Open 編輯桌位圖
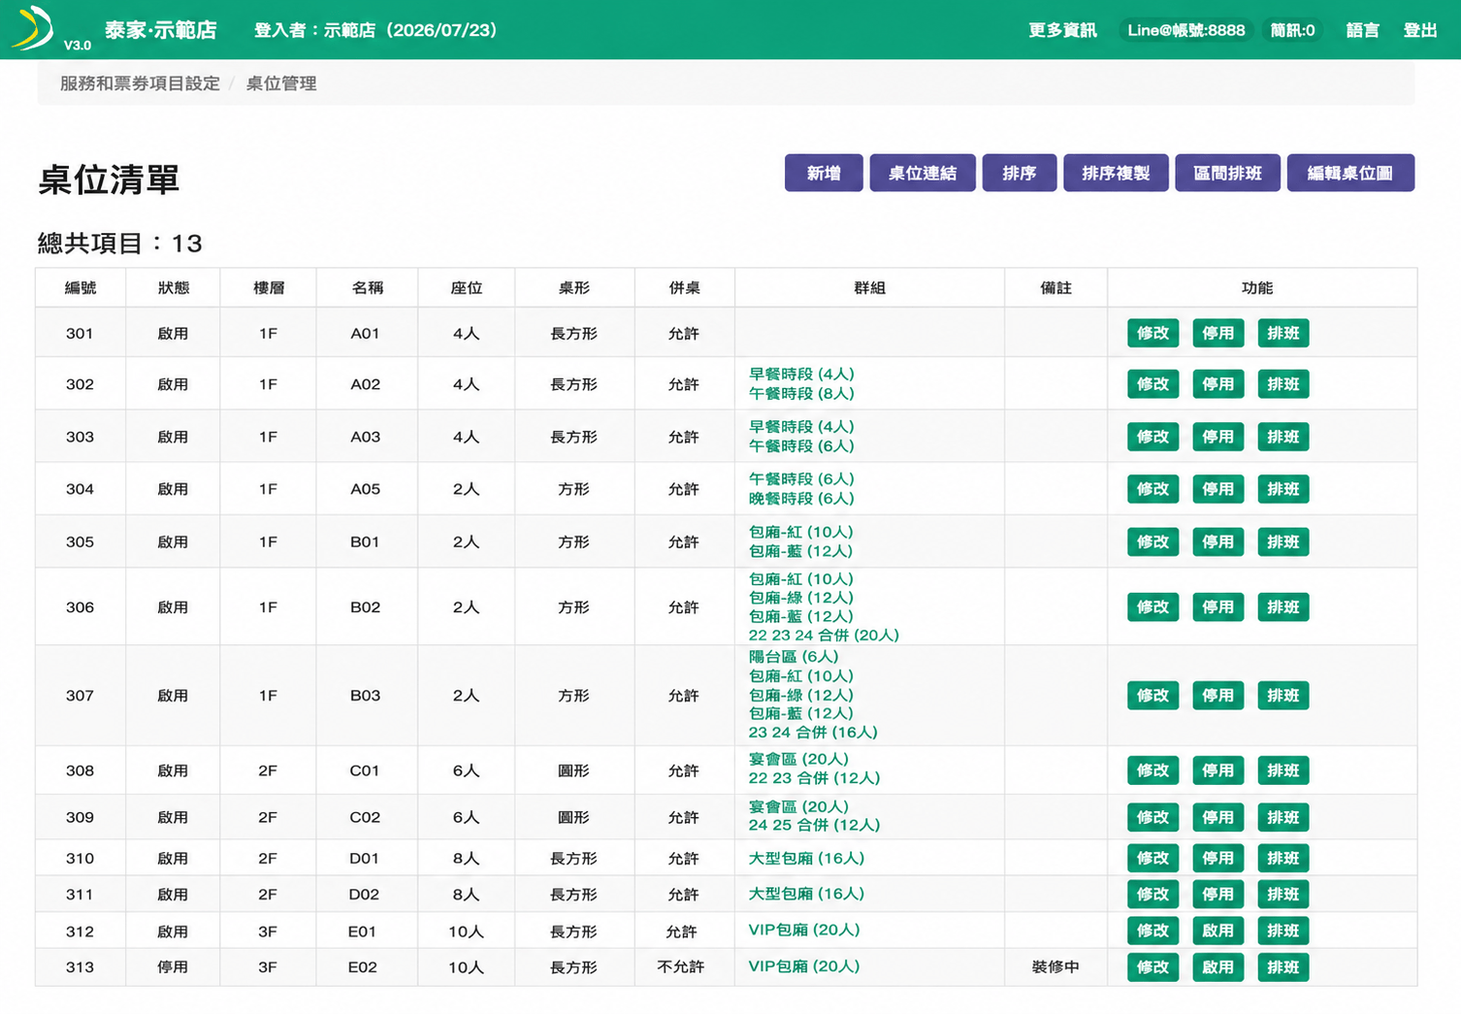 (x=1350, y=173)
